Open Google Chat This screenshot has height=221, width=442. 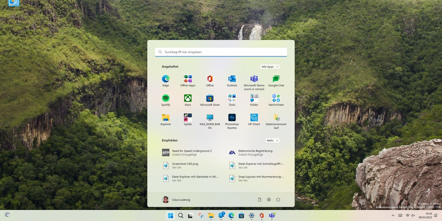[x=276, y=81]
